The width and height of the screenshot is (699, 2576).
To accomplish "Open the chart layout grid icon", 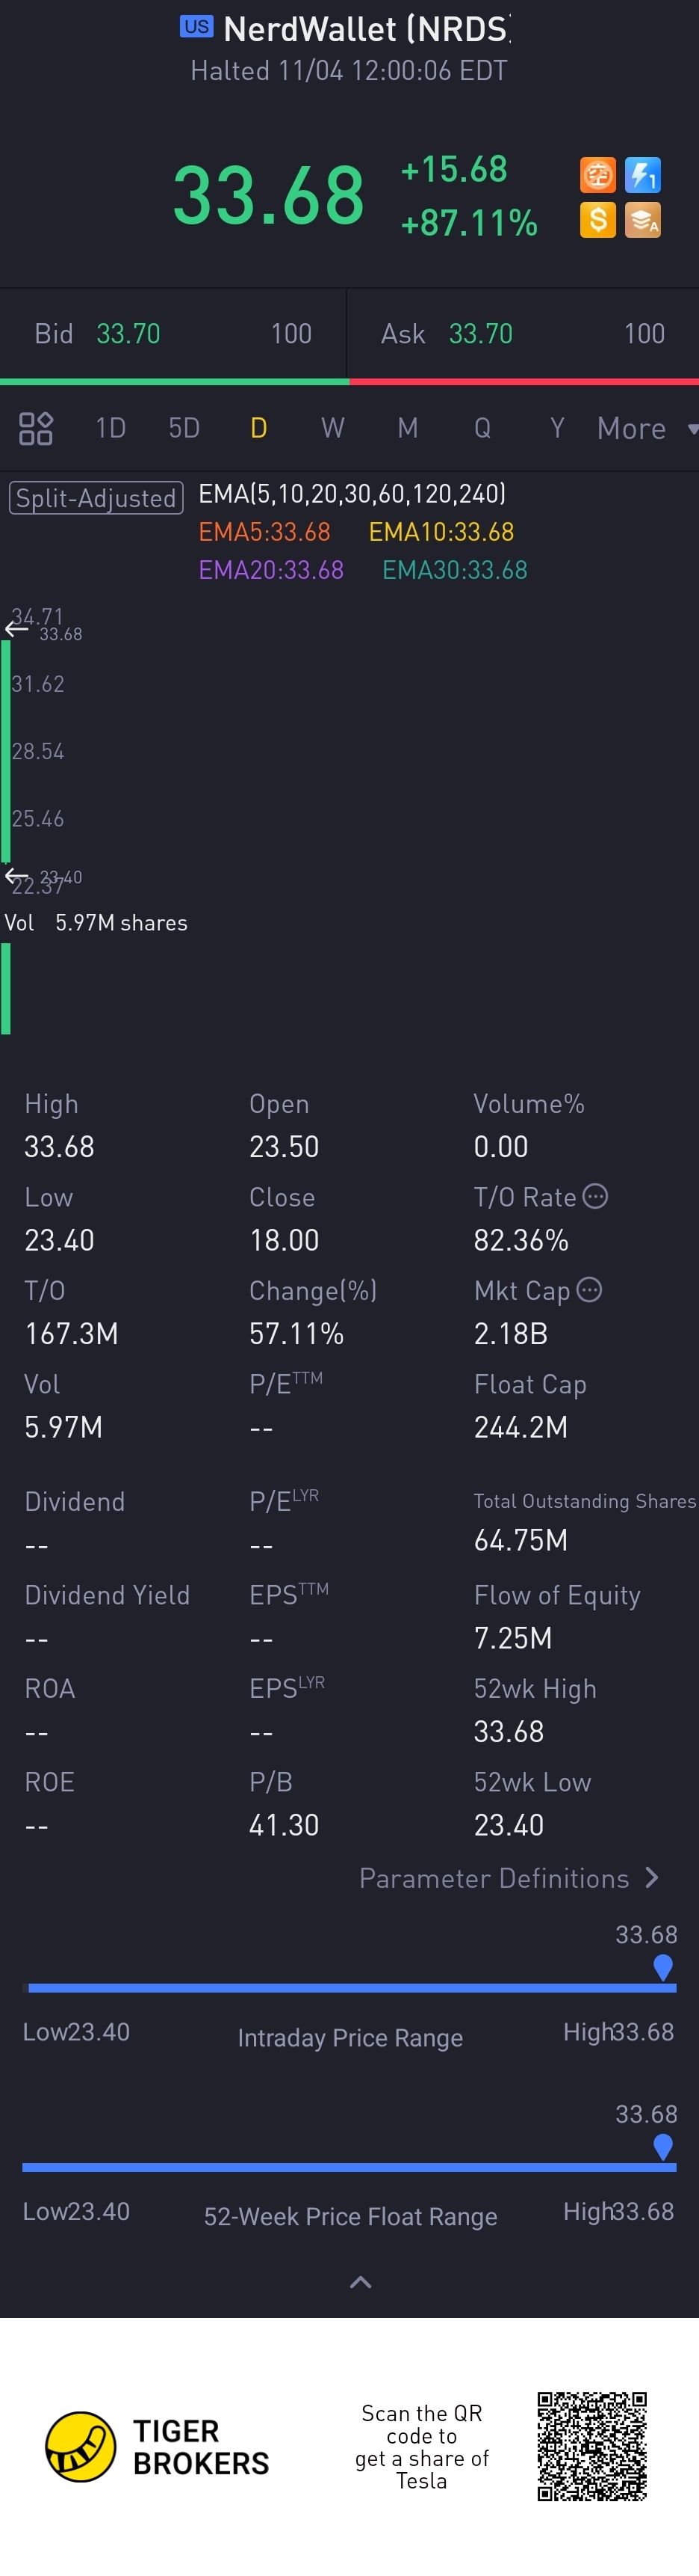I will point(36,428).
